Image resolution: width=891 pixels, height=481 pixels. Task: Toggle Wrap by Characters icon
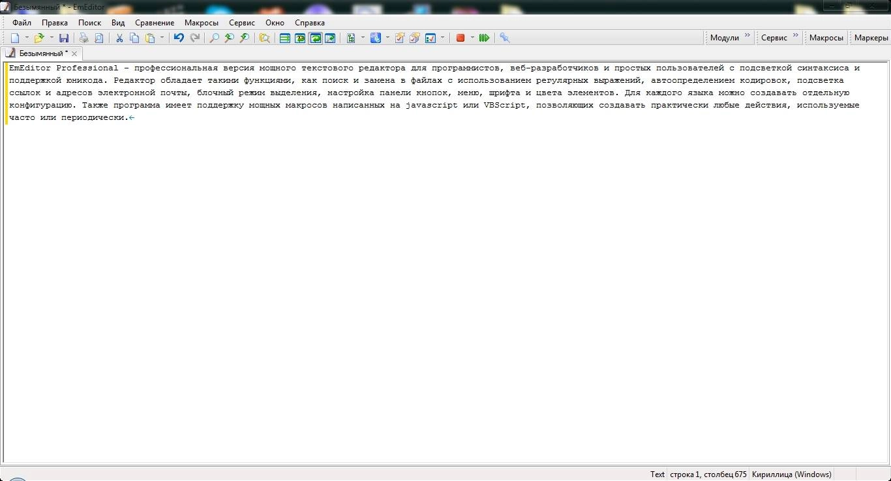click(x=300, y=38)
